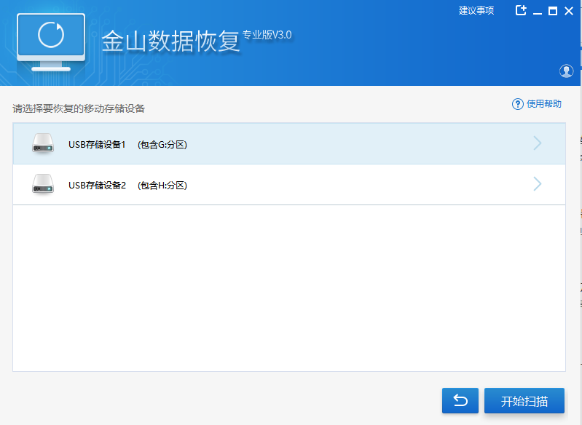Open the 建议事项 menu item

476,11
